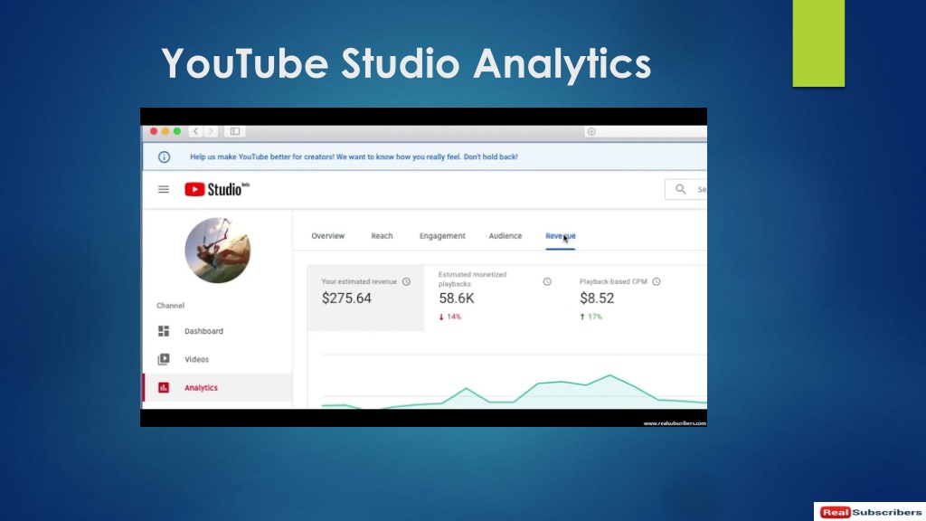The height and width of the screenshot is (521, 926).
Task: Click the new tab plus icon
Action: 591,131
